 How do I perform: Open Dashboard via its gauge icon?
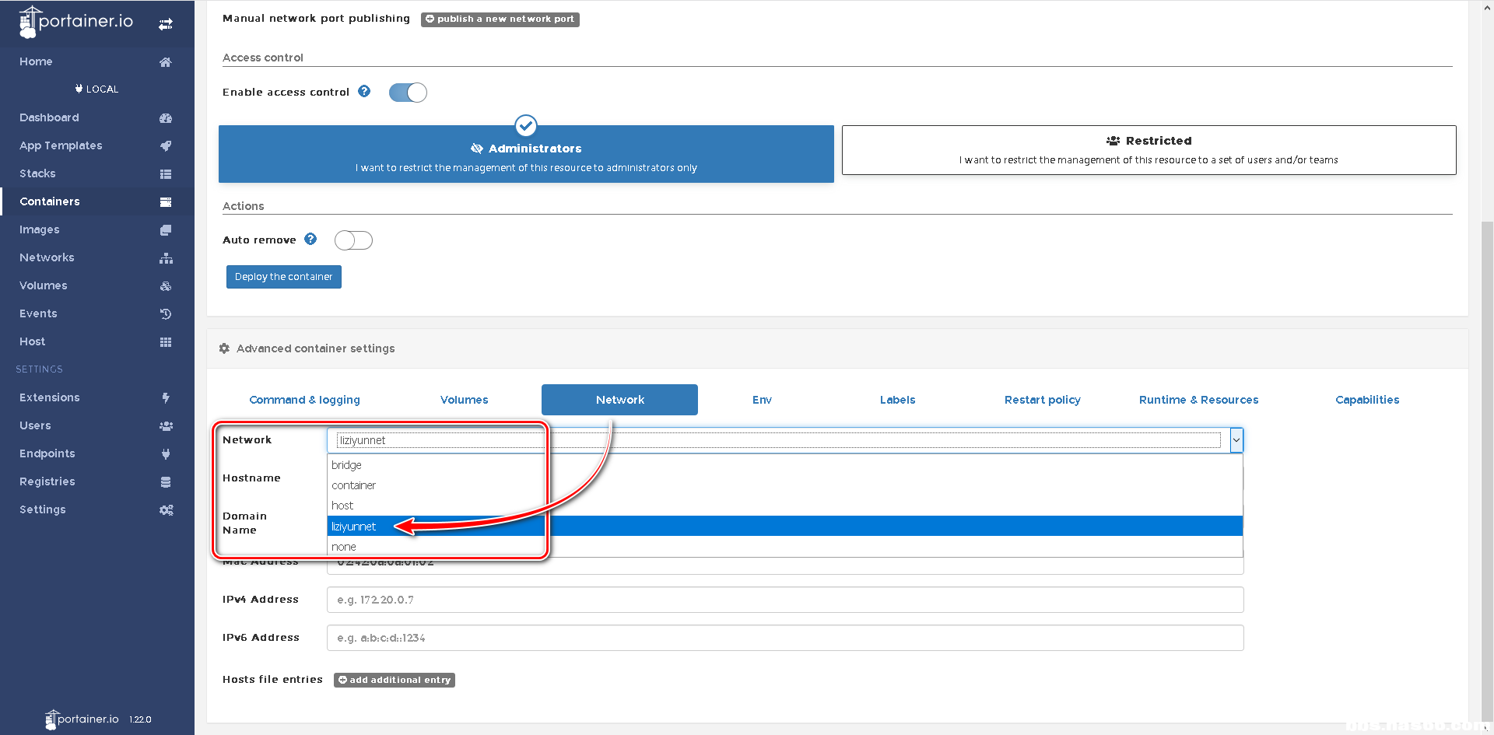(x=165, y=118)
